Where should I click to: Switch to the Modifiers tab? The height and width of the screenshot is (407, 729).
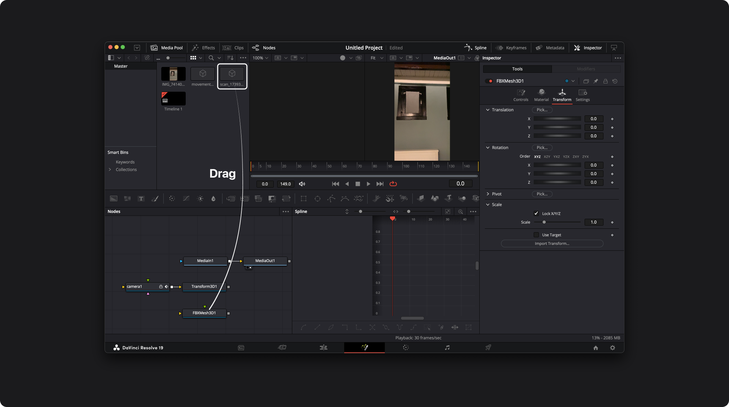coord(586,69)
